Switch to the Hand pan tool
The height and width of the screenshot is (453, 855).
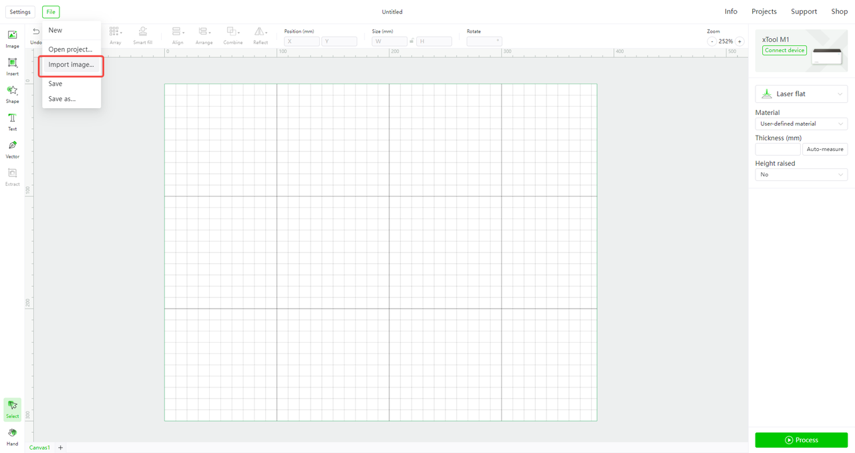click(12, 436)
